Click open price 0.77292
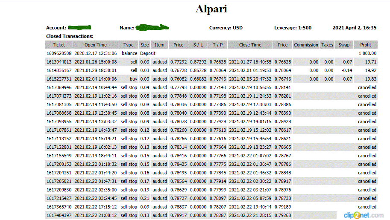Screen dimensions: 390x220 tap(178, 62)
